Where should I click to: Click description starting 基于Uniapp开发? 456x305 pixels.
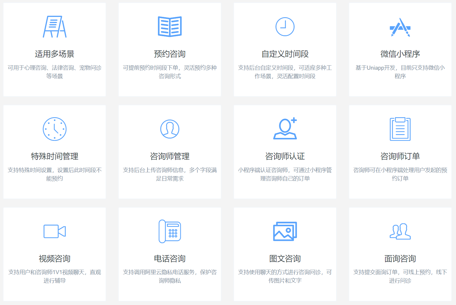tap(400, 72)
